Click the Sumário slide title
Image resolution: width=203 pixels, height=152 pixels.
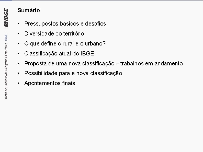(29, 10)
